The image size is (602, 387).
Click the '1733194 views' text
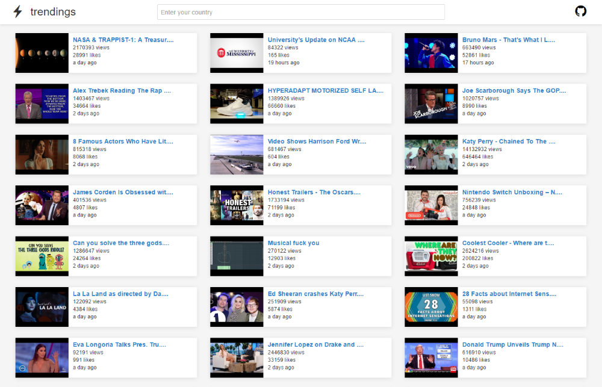285,200
